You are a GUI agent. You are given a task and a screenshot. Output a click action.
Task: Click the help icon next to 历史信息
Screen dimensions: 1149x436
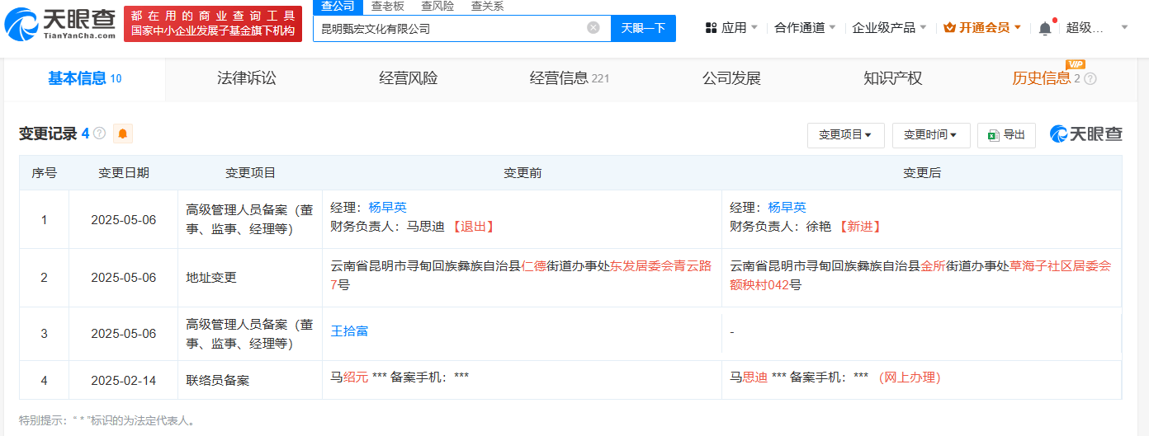pyautogui.click(x=1090, y=79)
